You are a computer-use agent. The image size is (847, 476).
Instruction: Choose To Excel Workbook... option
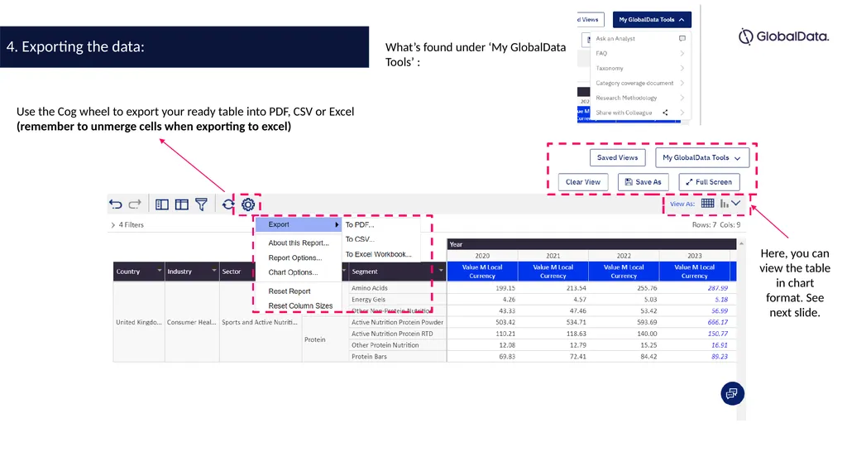coord(379,254)
